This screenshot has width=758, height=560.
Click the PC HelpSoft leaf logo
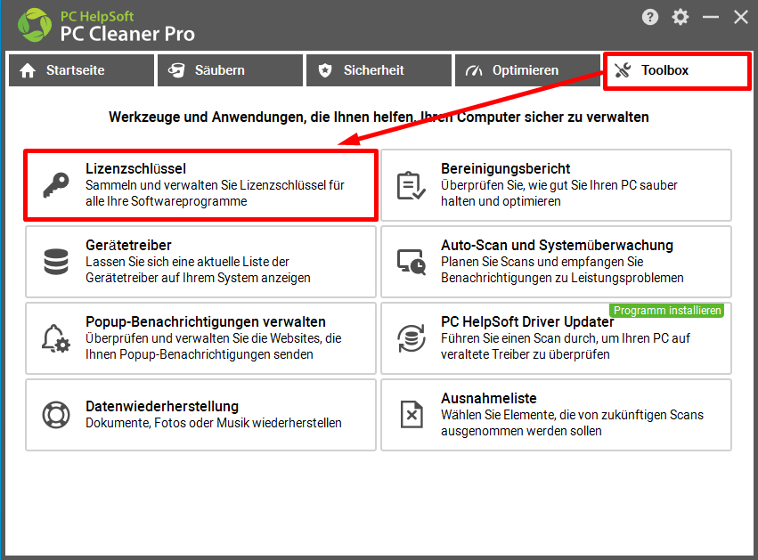point(35,25)
